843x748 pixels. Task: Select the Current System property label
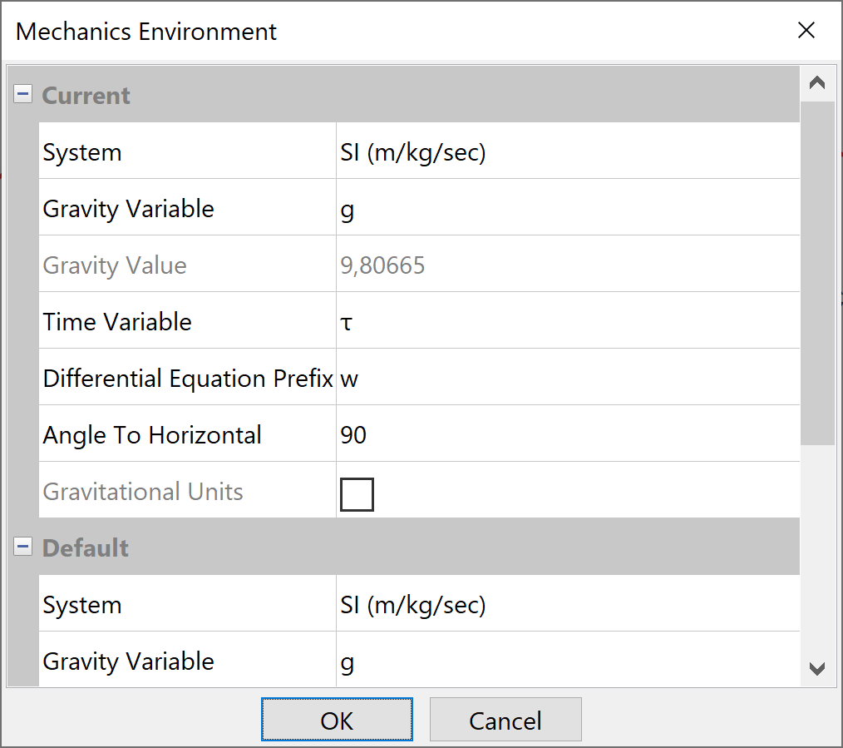click(x=82, y=152)
